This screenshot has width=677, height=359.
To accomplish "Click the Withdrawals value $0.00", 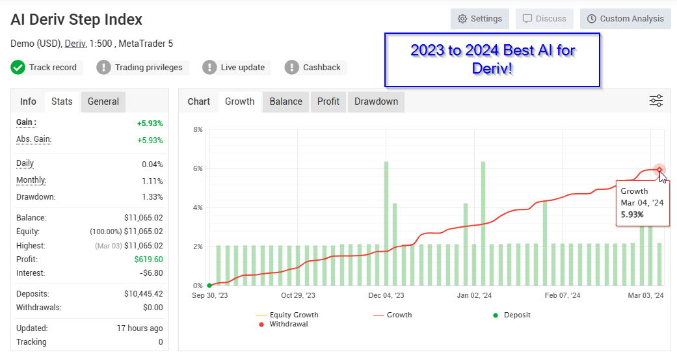I will point(153,308).
